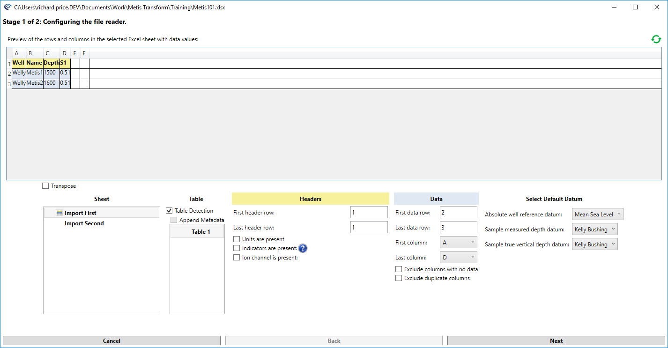This screenshot has height=348, width=668.
Task: Enable the Transpose checkbox
Action: point(45,186)
